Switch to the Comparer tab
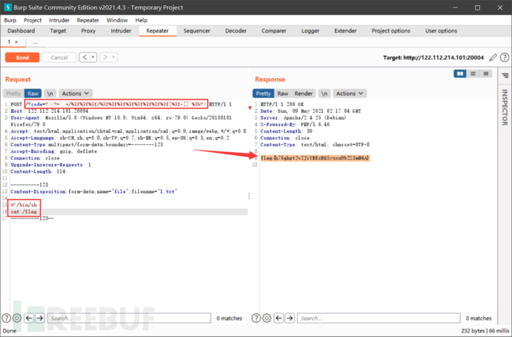Viewport: 512px width, 337px height. tap(274, 30)
